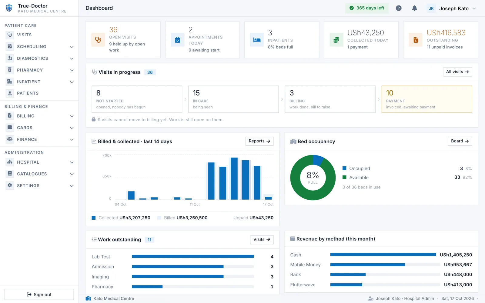
Task: Open help via the question mark icon
Action: (399, 8)
